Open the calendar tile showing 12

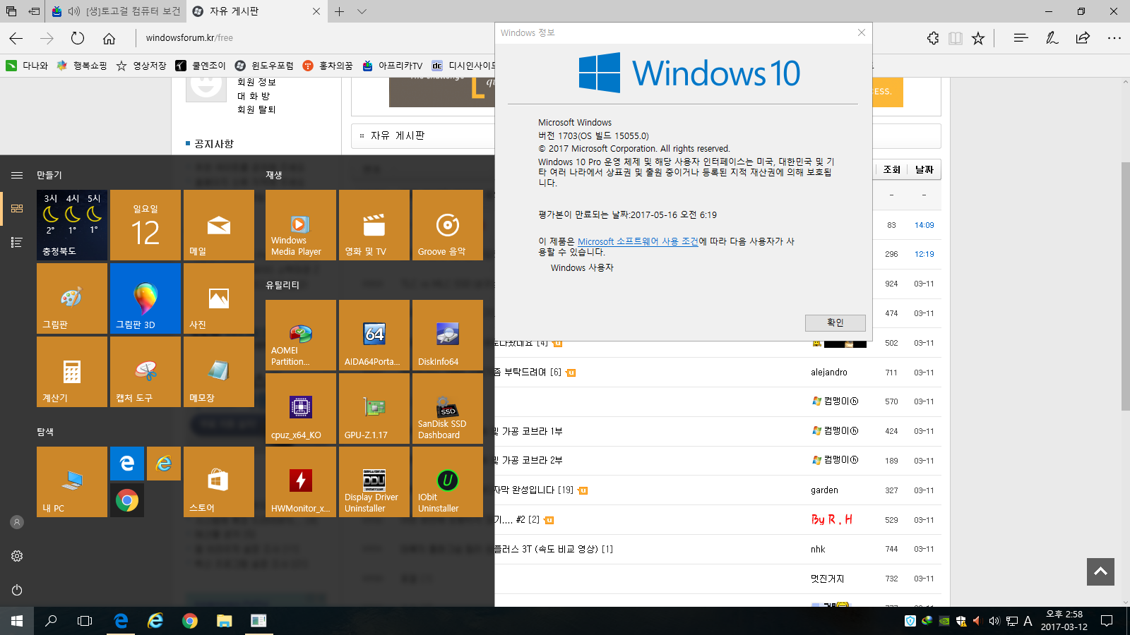click(x=145, y=225)
